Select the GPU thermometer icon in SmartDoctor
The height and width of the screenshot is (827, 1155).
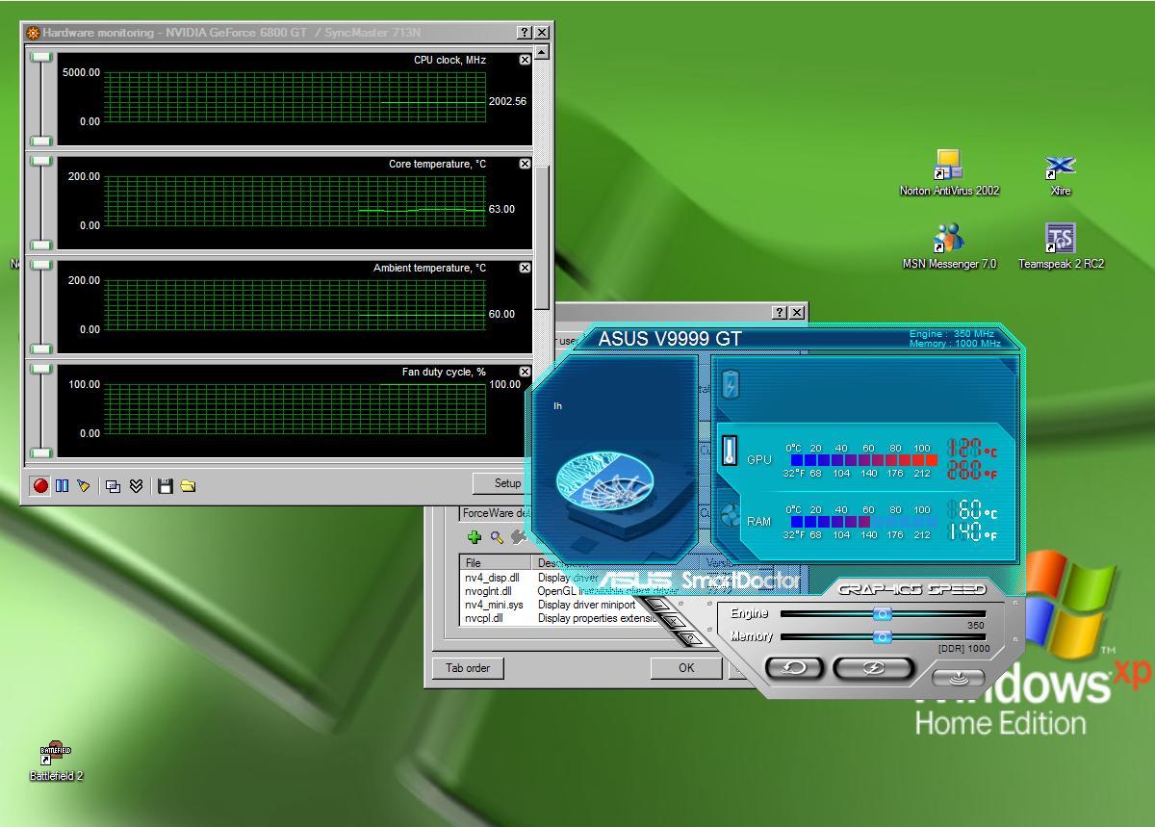pos(730,450)
